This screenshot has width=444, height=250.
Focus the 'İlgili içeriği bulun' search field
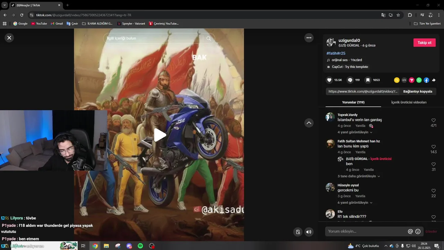pos(153,38)
